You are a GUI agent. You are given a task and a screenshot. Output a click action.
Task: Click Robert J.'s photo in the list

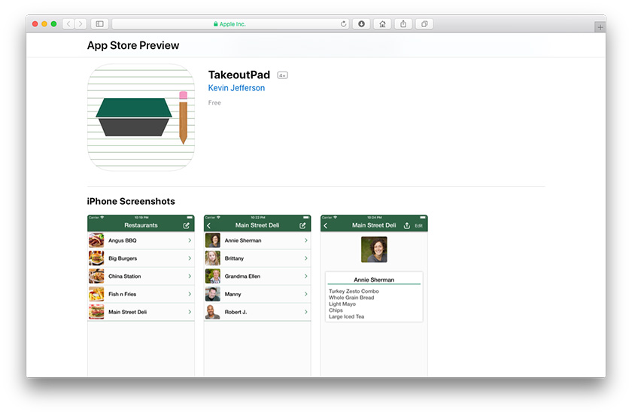[213, 312]
